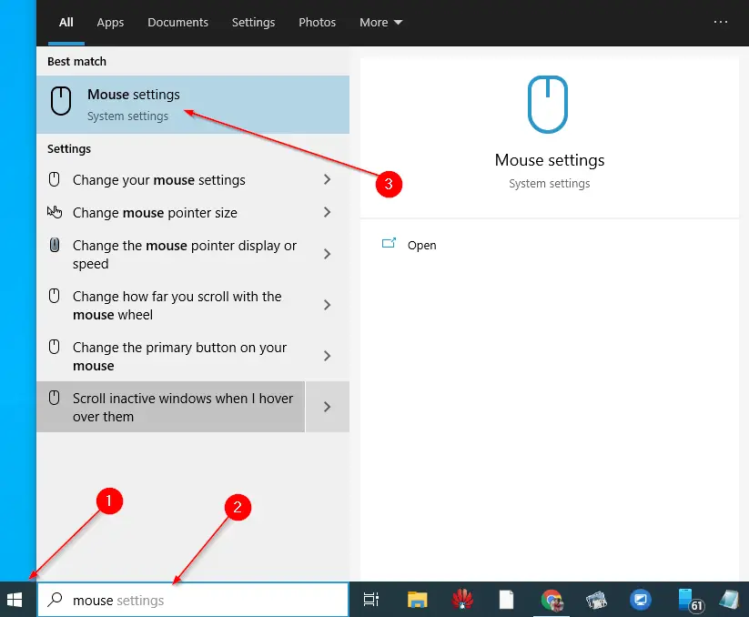
Task: Click large mouse icon in preview pane
Action: (548, 104)
